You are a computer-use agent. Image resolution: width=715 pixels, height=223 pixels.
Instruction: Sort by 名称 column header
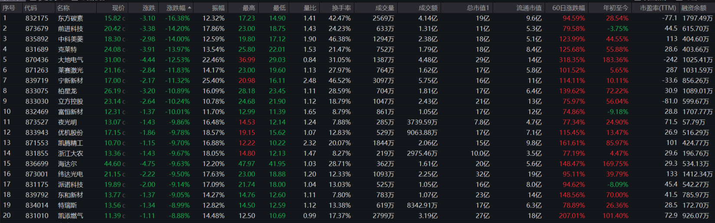(x=63, y=8)
